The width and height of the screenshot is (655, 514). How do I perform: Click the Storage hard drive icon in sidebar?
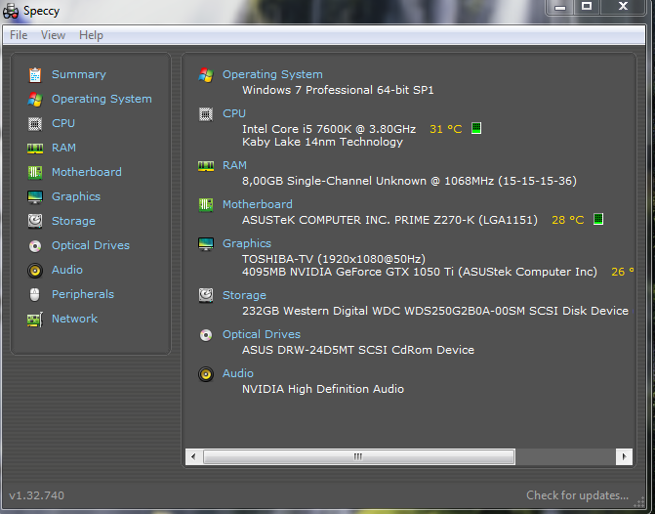click(x=35, y=221)
